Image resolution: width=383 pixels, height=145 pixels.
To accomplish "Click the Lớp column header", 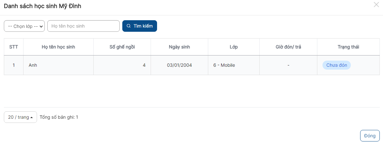I will [x=234, y=47].
